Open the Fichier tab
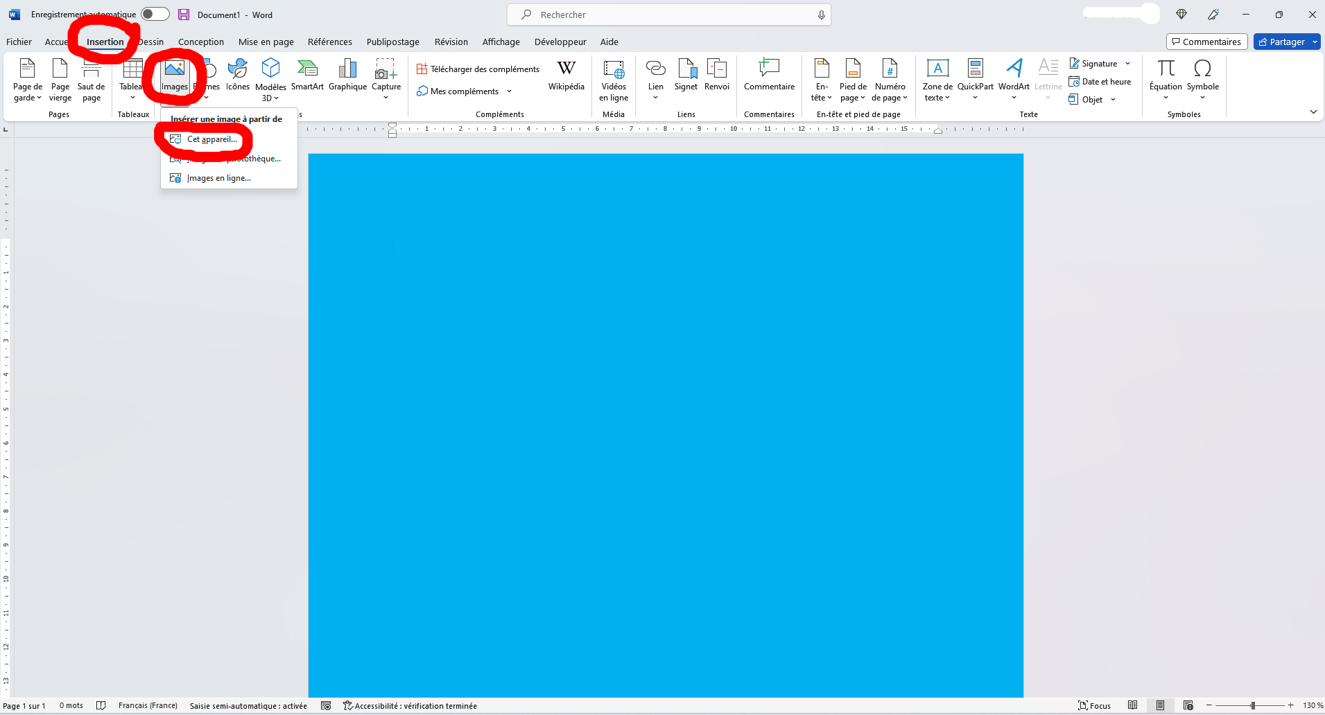This screenshot has width=1325, height=715. coord(19,42)
